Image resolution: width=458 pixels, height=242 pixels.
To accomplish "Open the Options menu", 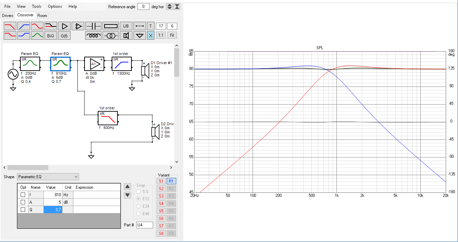I will (55, 6).
